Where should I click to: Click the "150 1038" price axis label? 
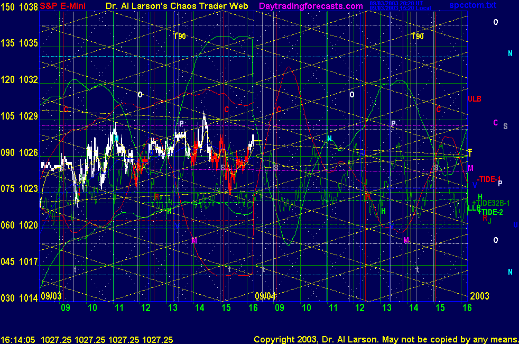[19, 7]
